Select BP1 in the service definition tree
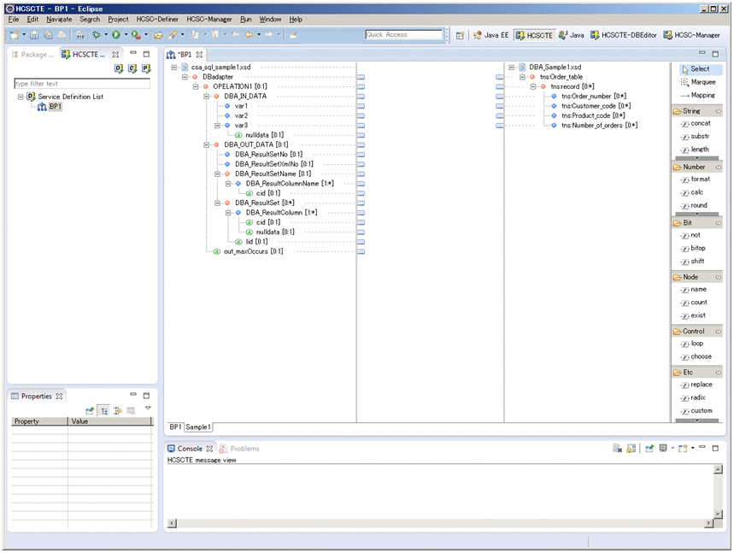 (55, 107)
